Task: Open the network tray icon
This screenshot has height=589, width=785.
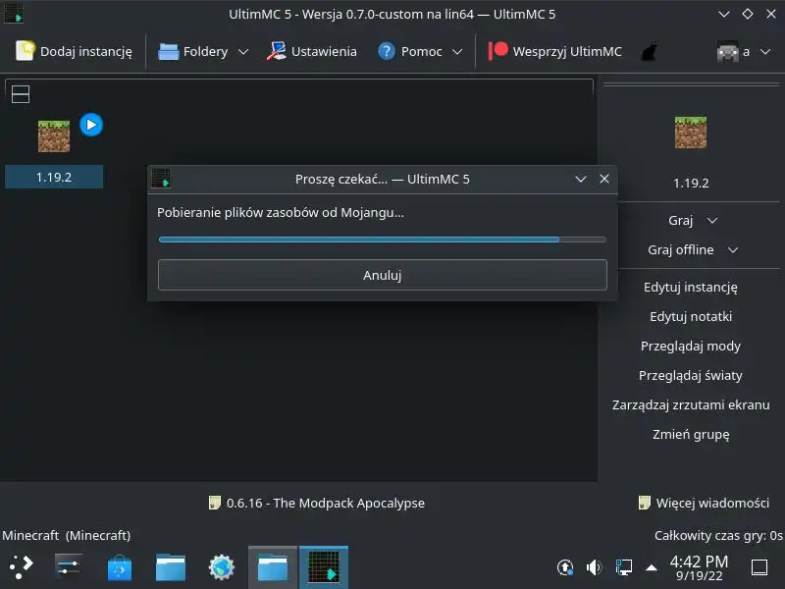Action: pos(623,567)
